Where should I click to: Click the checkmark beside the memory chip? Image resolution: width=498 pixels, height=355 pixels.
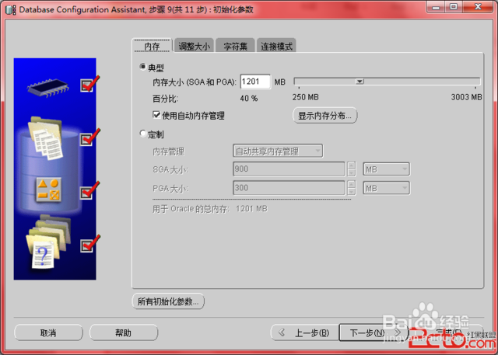click(x=90, y=83)
